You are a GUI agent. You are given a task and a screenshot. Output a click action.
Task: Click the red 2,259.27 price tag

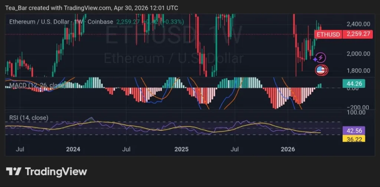(357, 35)
